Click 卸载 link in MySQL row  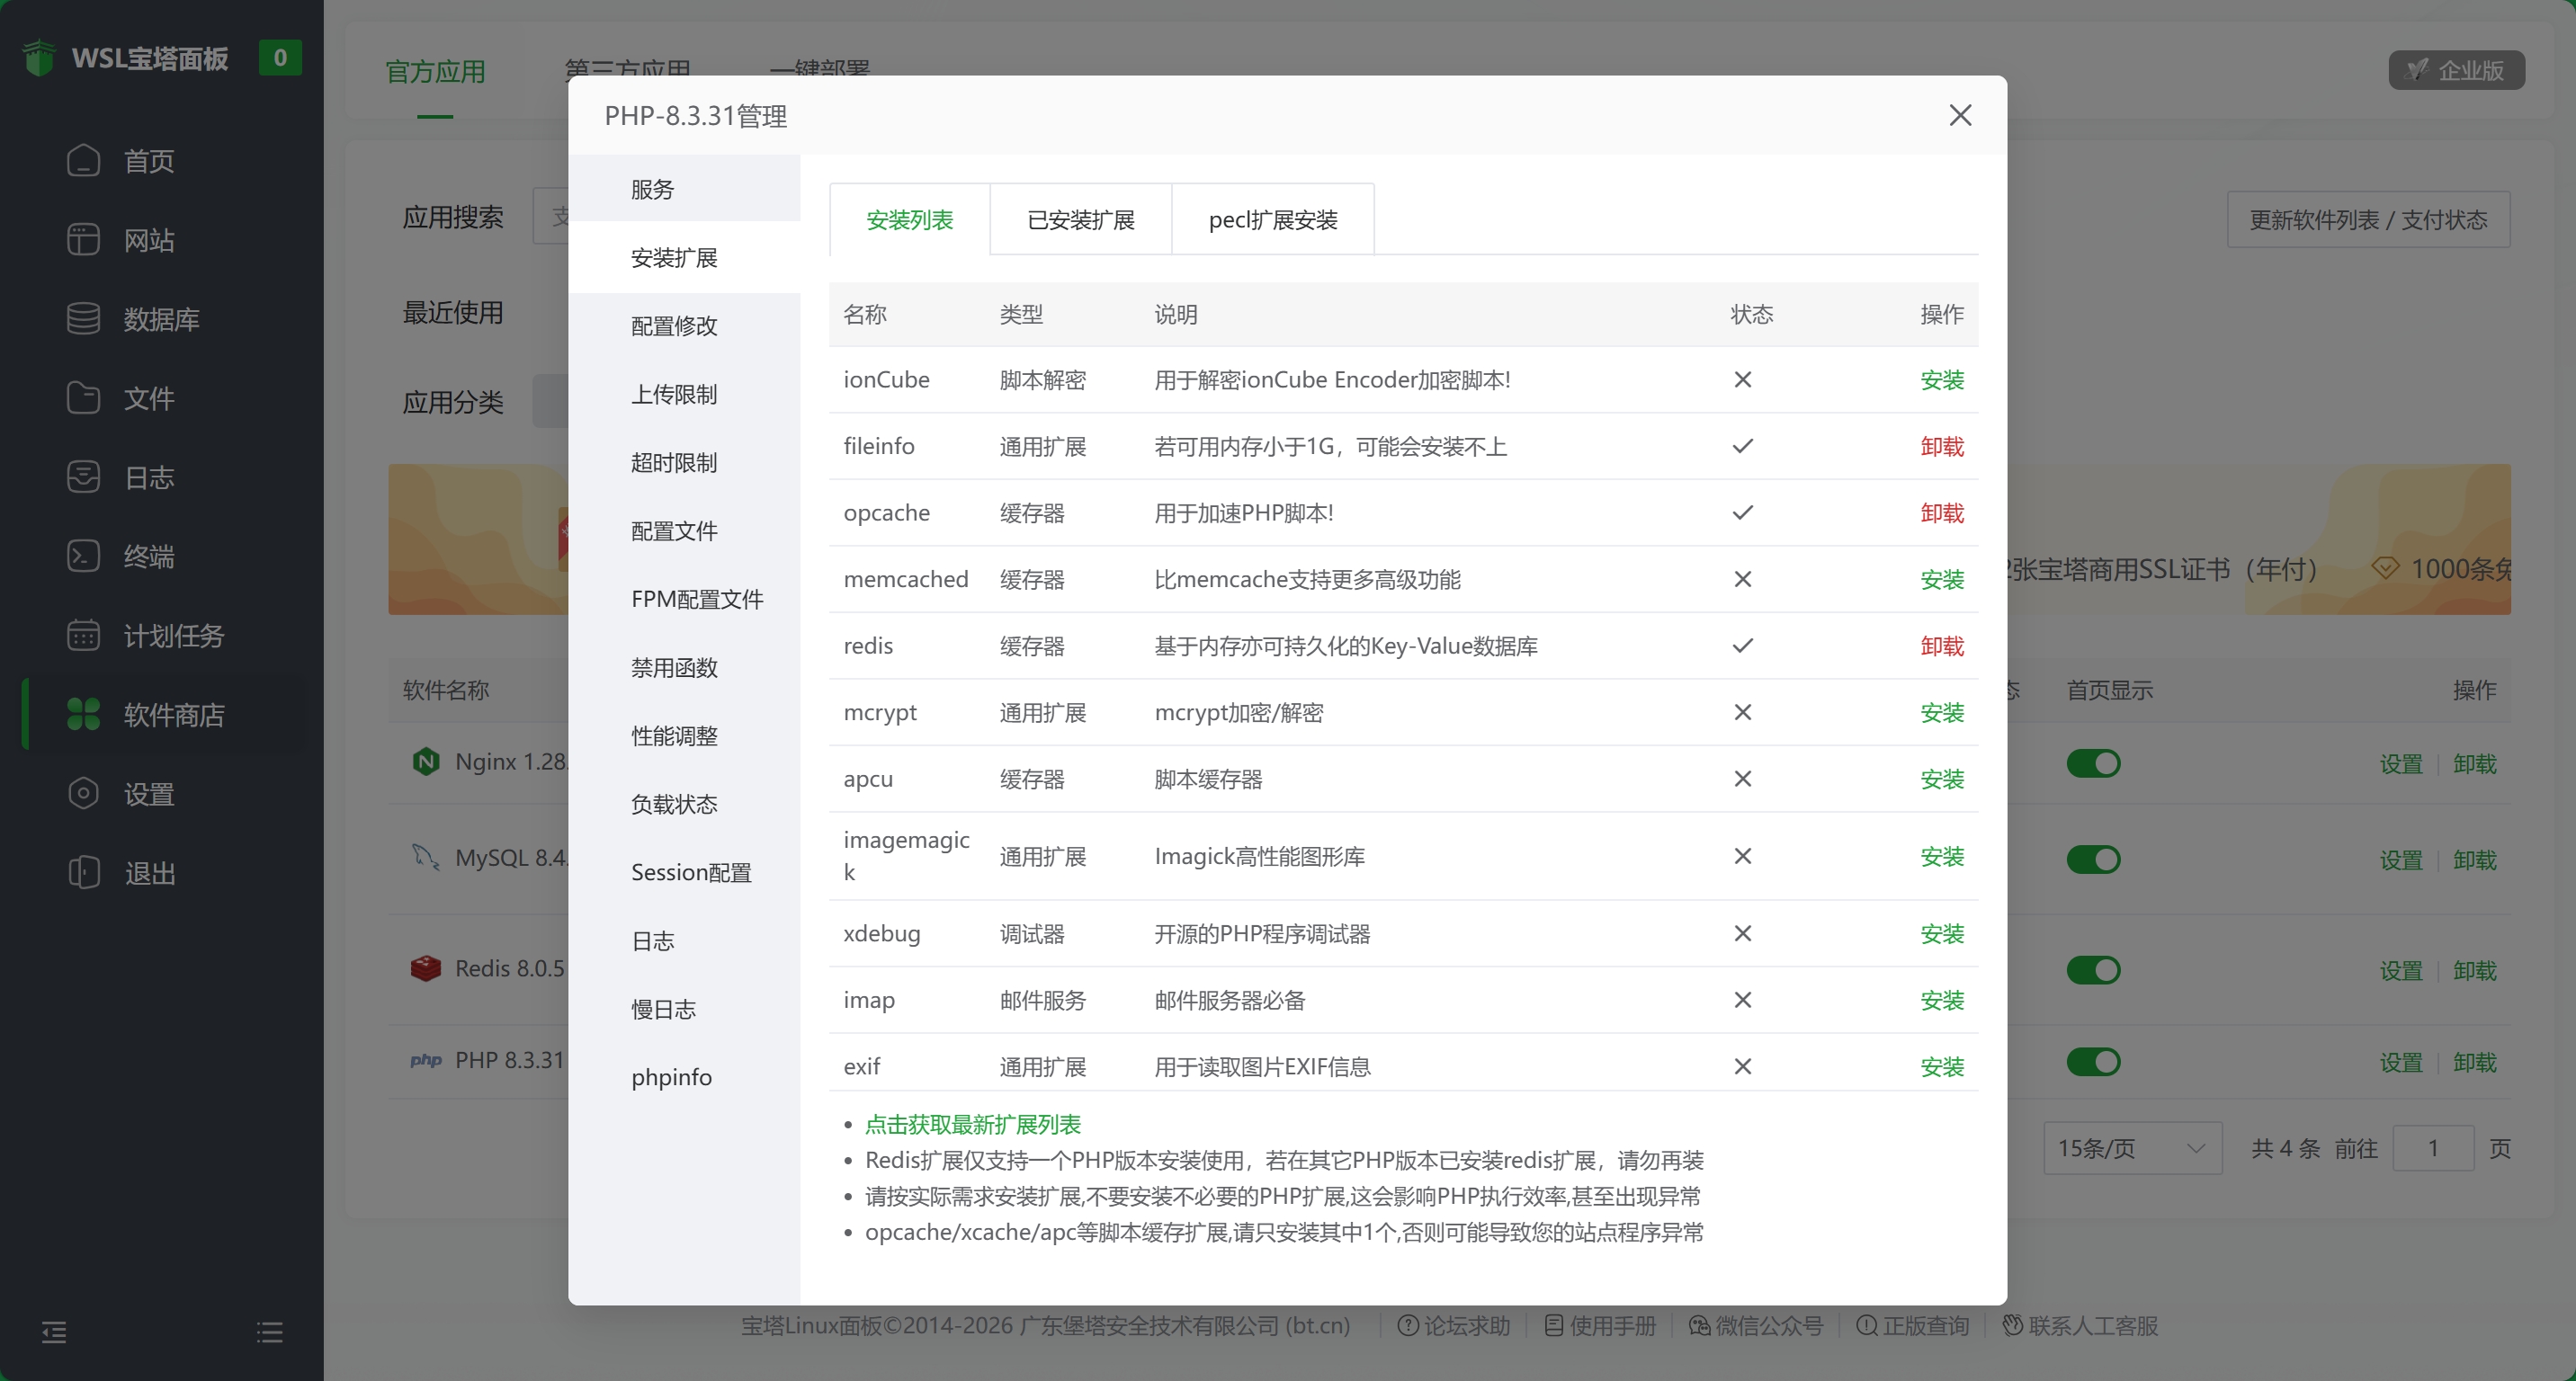(2475, 860)
